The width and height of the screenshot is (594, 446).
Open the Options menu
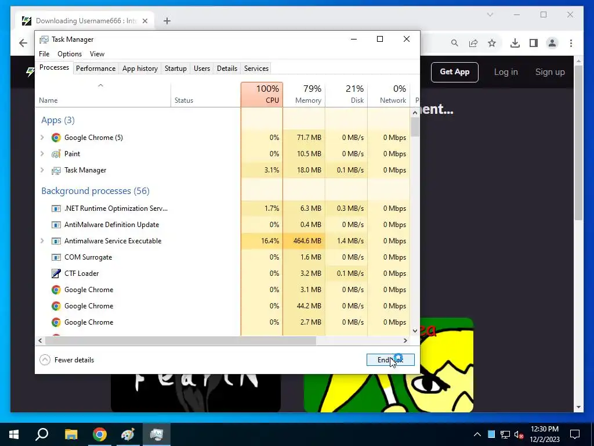click(x=70, y=54)
